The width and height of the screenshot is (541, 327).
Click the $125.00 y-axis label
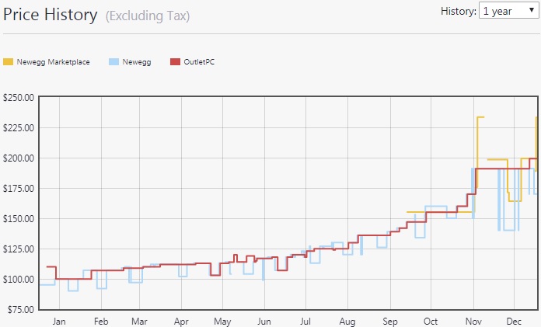(19, 249)
